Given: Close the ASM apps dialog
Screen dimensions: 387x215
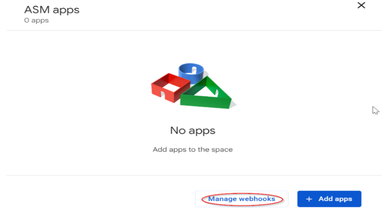Looking at the screenshot, I should (361, 5).
